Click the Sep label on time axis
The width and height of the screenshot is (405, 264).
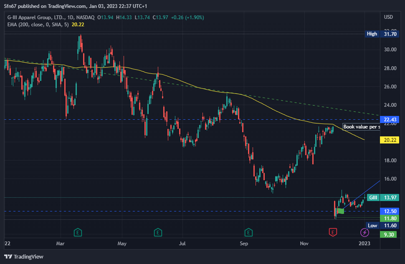[244, 243]
